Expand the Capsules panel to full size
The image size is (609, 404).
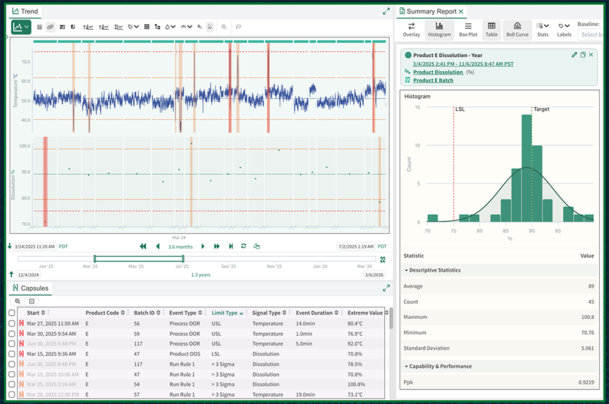point(386,288)
